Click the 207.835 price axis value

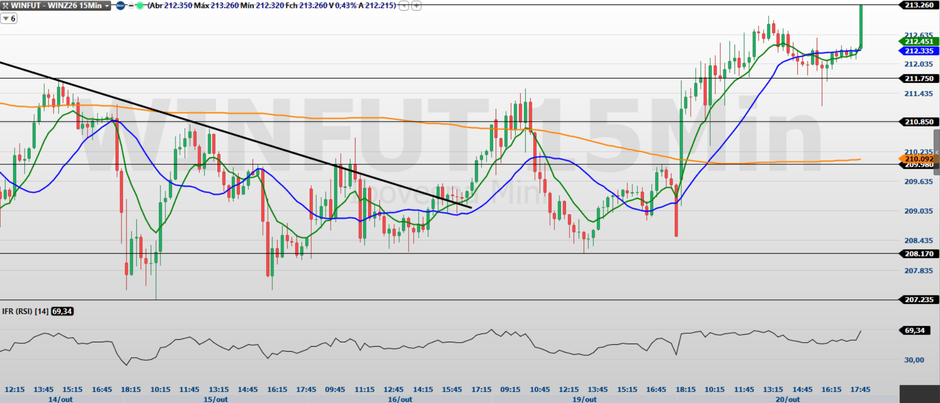(918, 271)
